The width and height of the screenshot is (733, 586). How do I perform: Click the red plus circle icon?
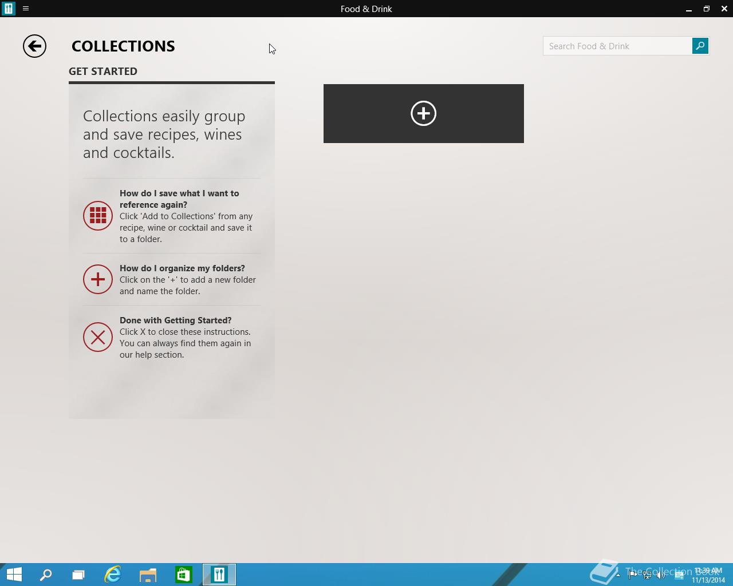98,279
